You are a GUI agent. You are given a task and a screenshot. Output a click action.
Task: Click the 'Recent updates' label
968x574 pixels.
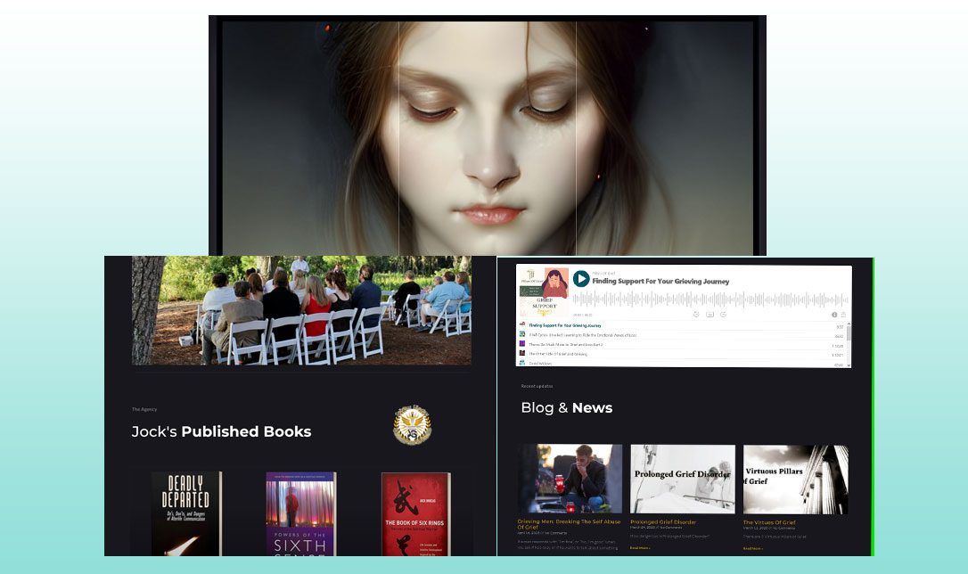click(x=537, y=386)
